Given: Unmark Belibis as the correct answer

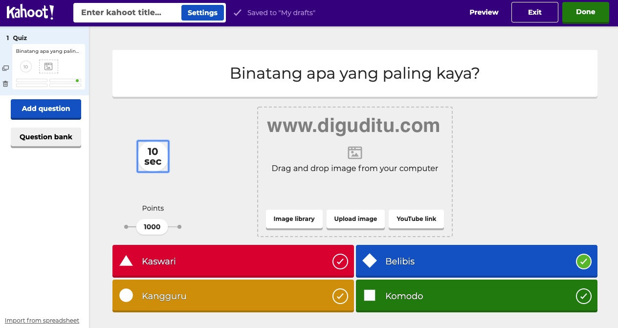Looking at the screenshot, I should click(x=583, y=261).
